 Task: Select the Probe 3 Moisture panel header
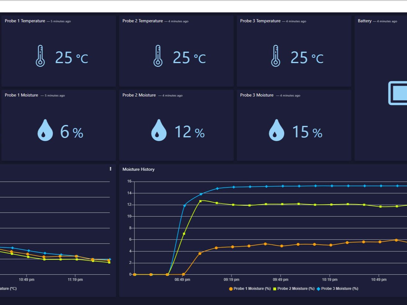256,95
